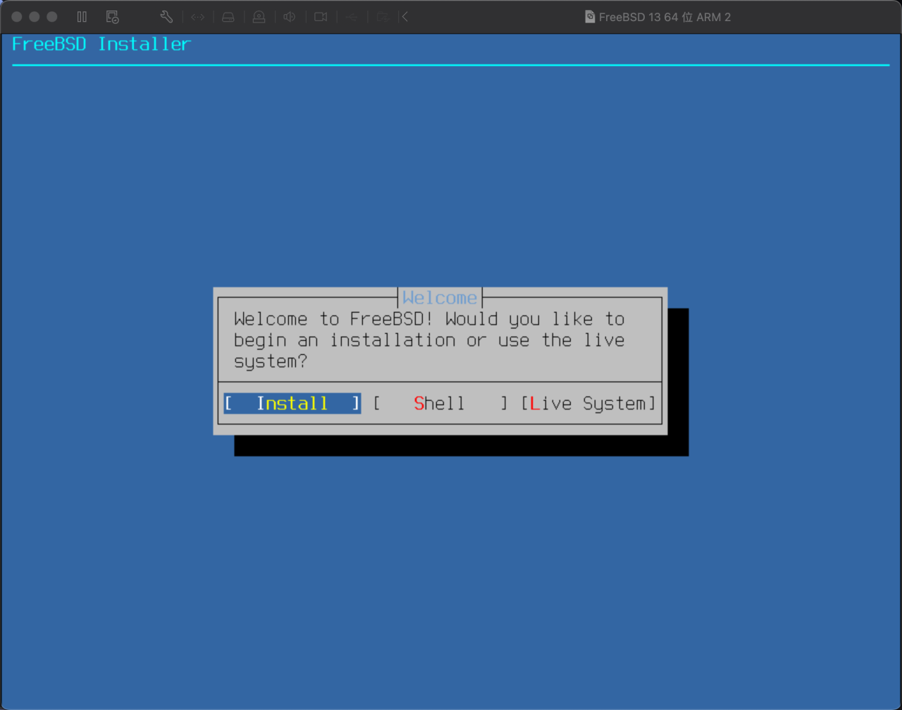Click the camera device icon
The image size is (902, 710).
click(x=321, y=17)
